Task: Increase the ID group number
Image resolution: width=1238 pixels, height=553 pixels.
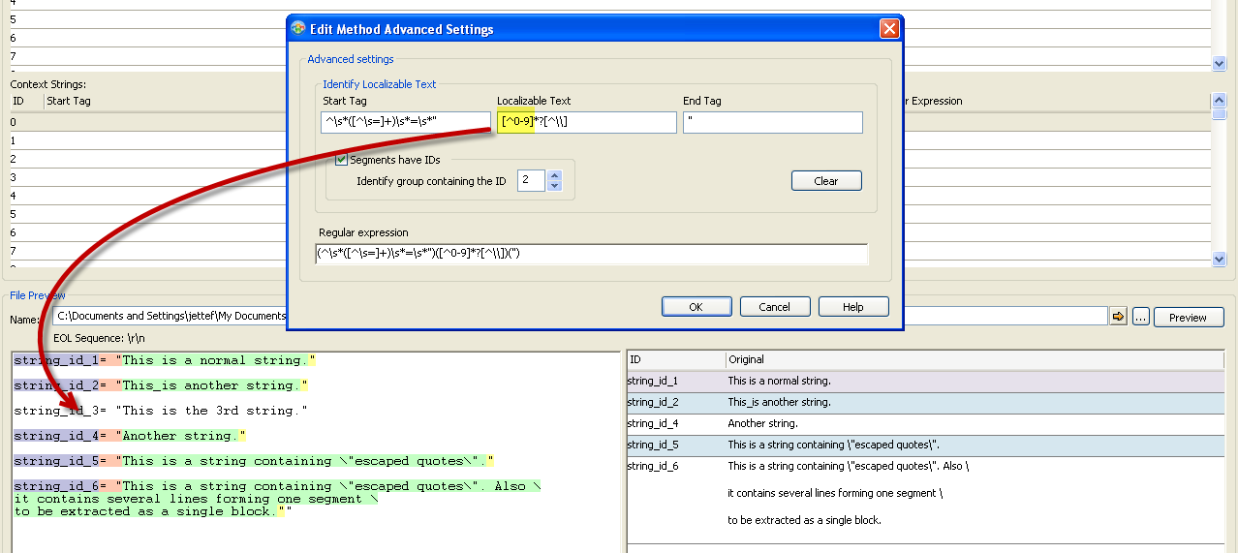Action: click(x=554, y=175)
